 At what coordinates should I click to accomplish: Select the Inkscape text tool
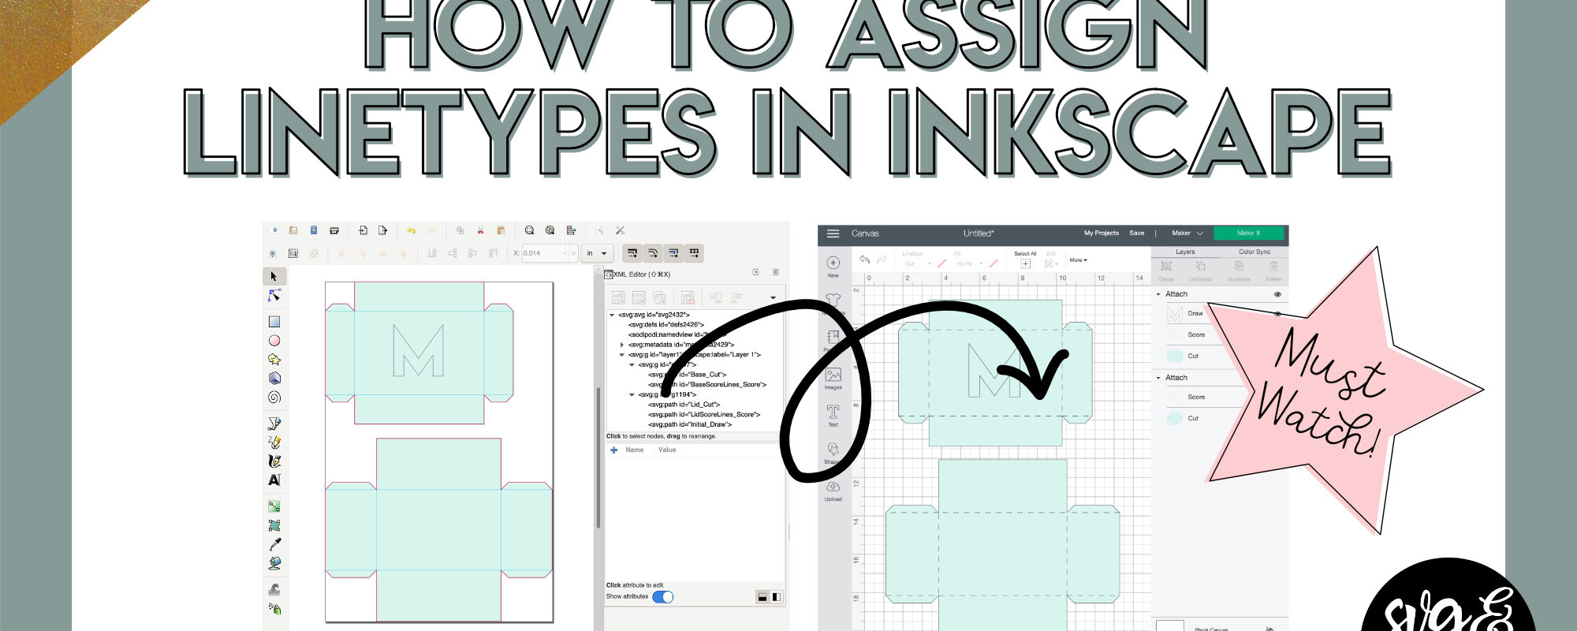[x=274, y=480]
